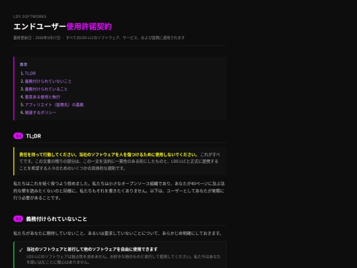The image size is (357, 268).
Task: Open the 関連するポリシー contents link
Action: click(x=40, y=112)
